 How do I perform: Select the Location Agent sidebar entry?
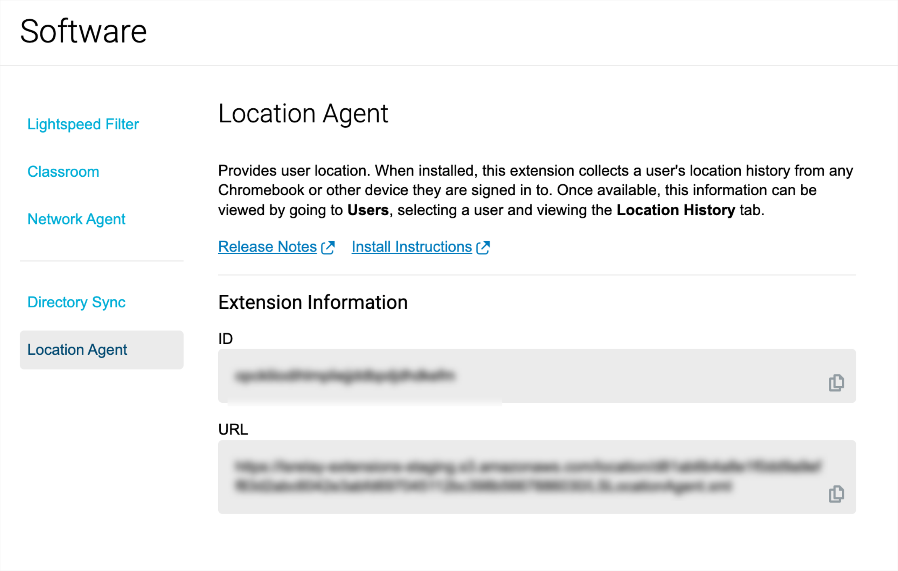tap(77, 350)
